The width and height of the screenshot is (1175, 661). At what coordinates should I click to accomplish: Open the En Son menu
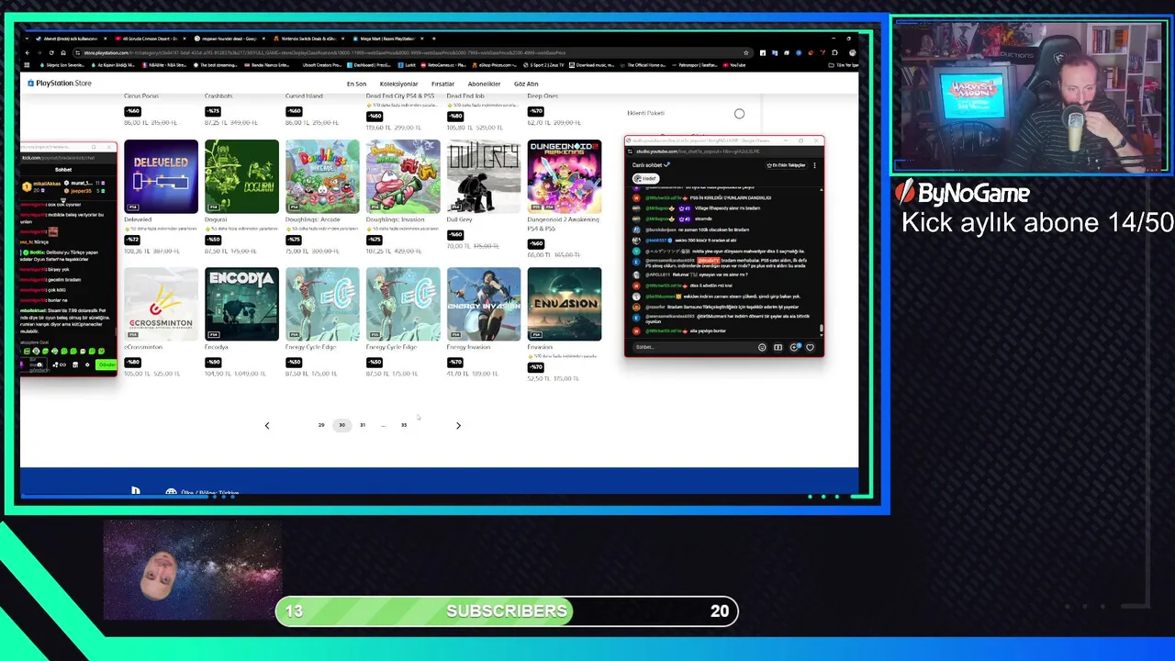pyautogui.click(x=356, y=84)
